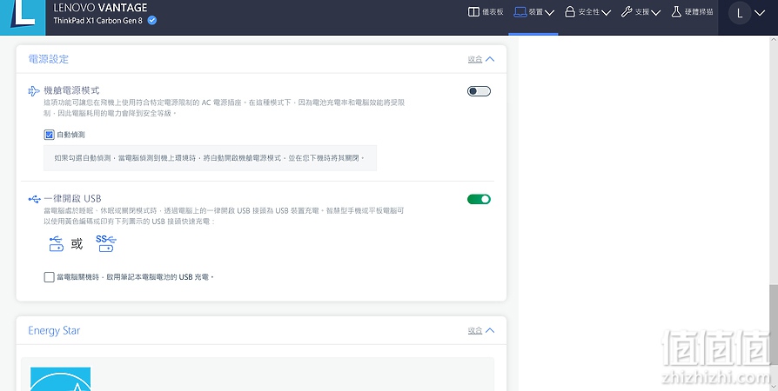Click the Energy Star logo image
778x391 pixels.
pyautogui.click(x=61, y=379)
